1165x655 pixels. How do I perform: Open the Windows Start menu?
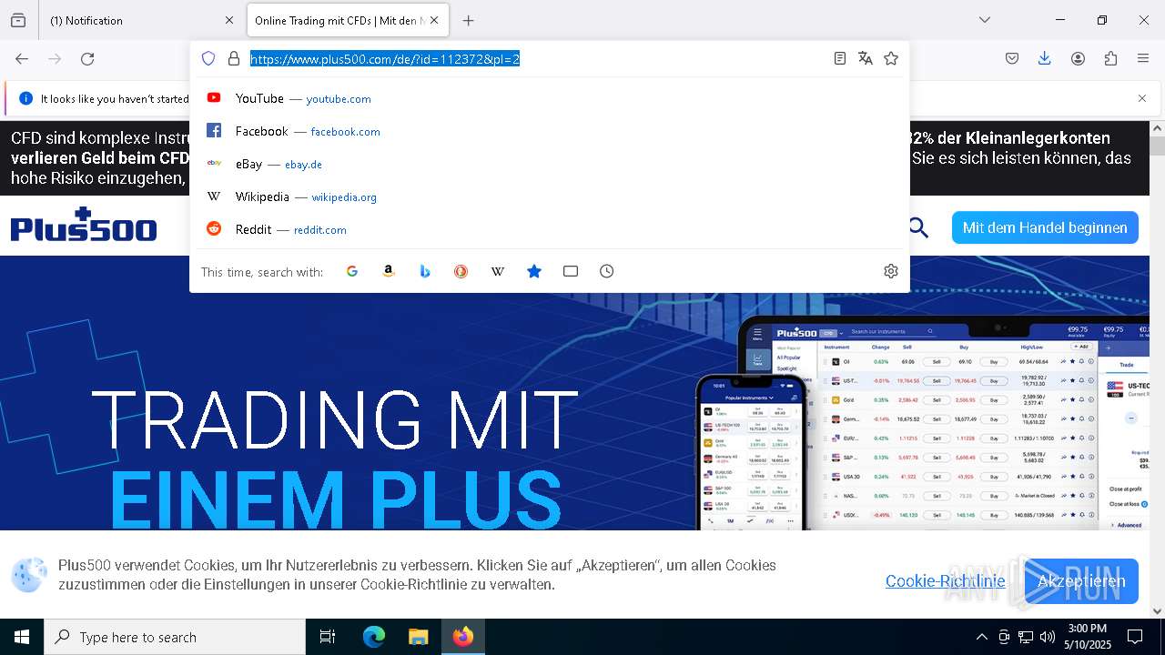pos(22,637)
